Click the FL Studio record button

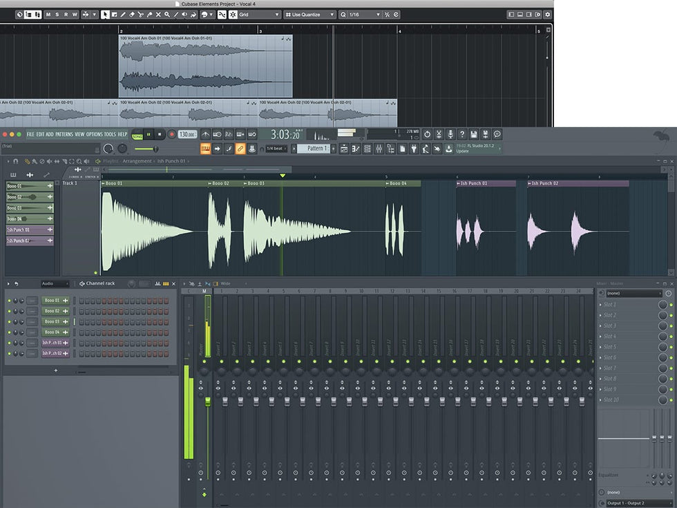(172, 135)
